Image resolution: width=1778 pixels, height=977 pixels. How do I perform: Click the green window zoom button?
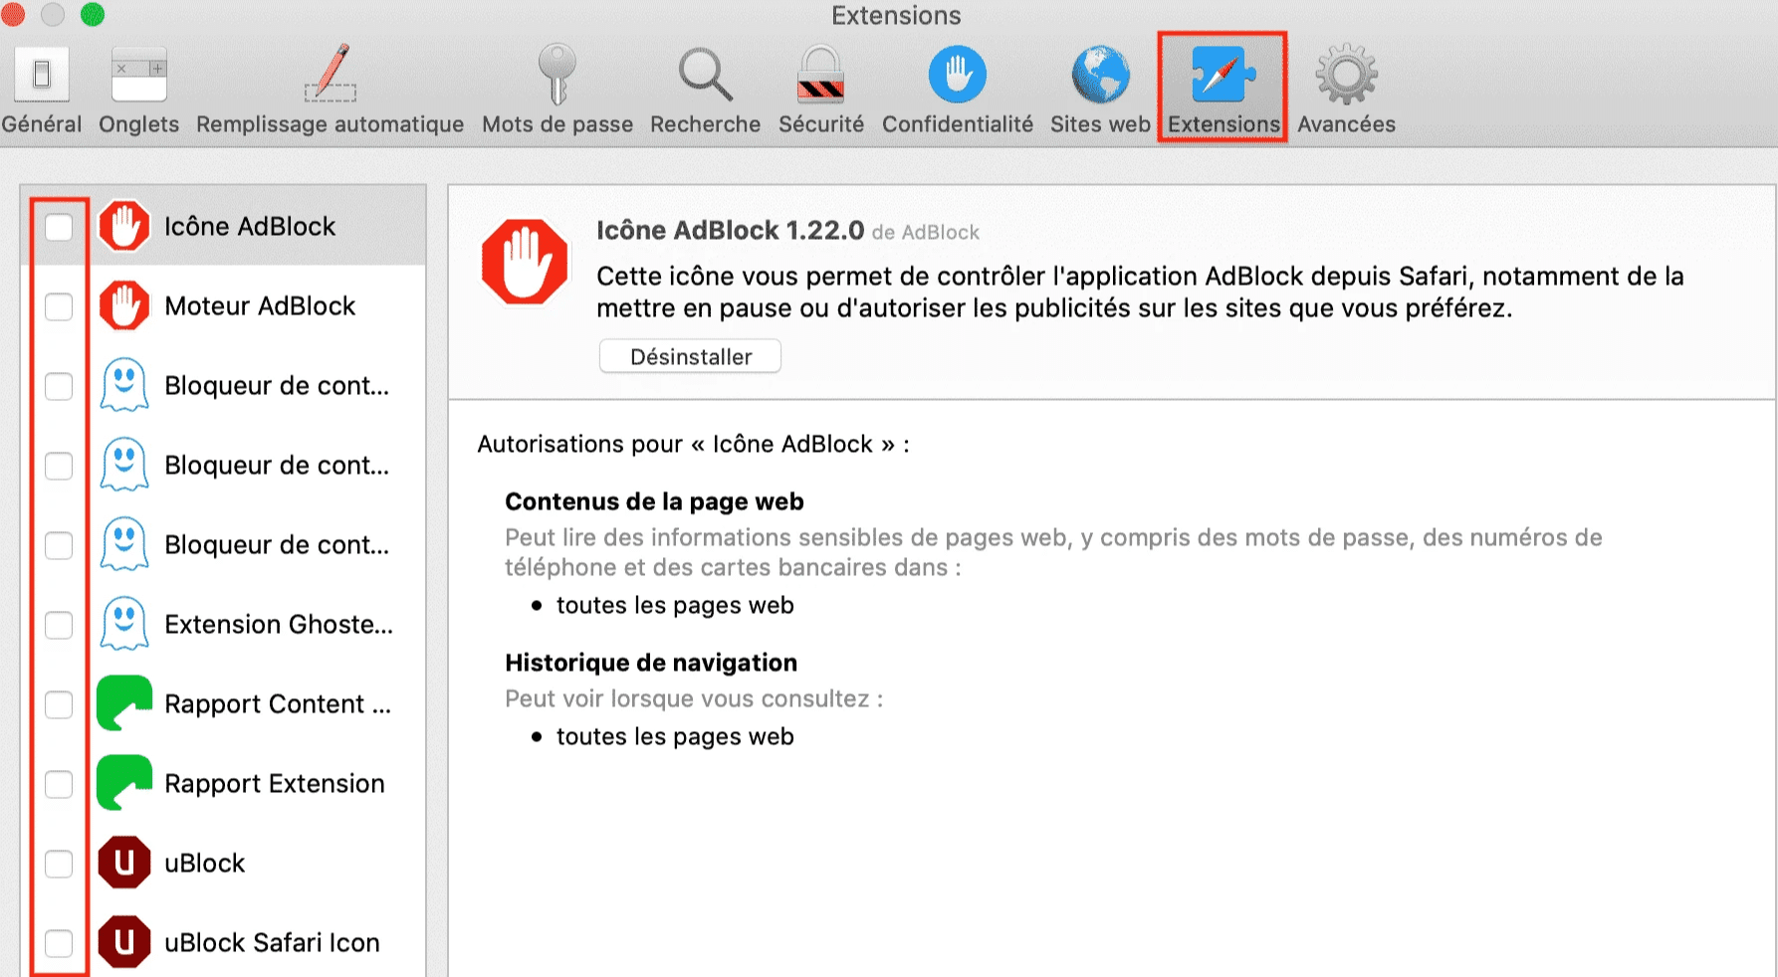93,15
